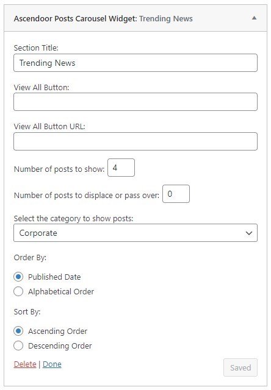Click the chevron on the category select

click(x=249, y=233)
